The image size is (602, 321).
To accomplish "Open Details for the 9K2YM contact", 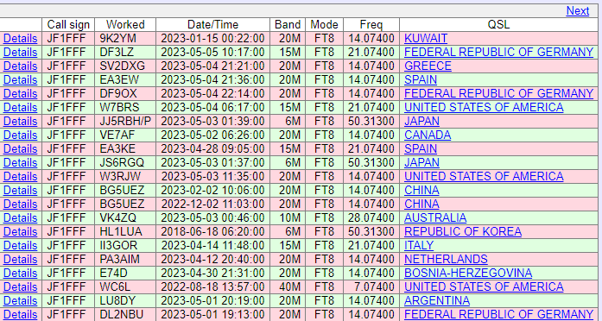I will point(21,38).
